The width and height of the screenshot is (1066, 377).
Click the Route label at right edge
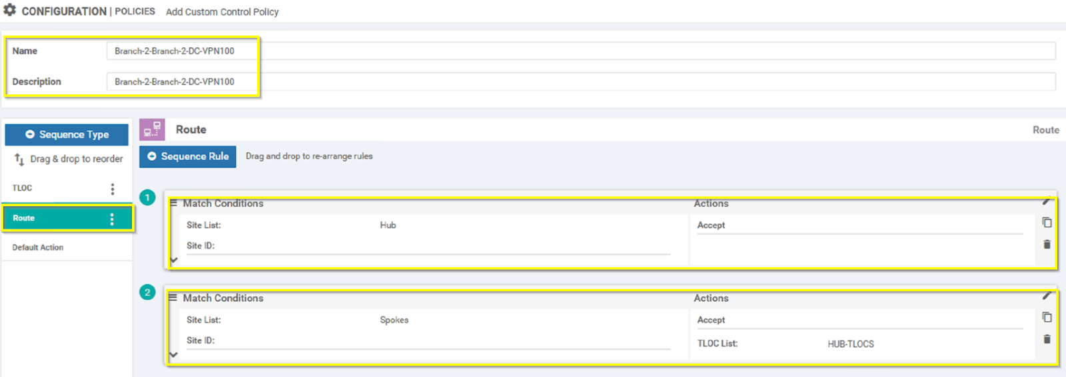tap(1045, 130)
